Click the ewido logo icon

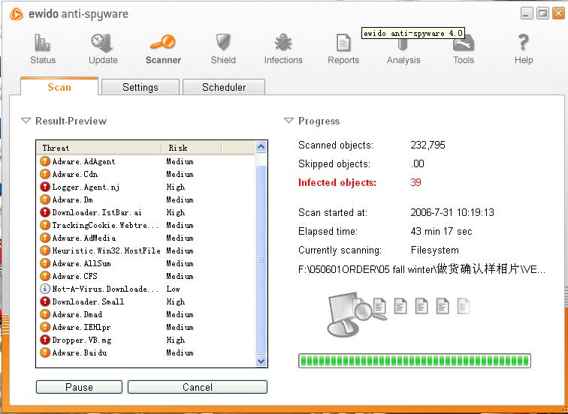[x=17, y=14]
